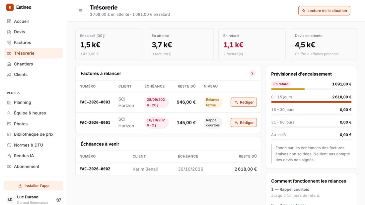Image resolution: width=365 pixels, height=205 pixels.
Task: Click the En retard card
Action: tap(252, 45)
